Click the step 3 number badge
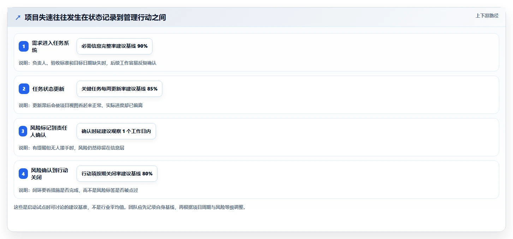 24,131
